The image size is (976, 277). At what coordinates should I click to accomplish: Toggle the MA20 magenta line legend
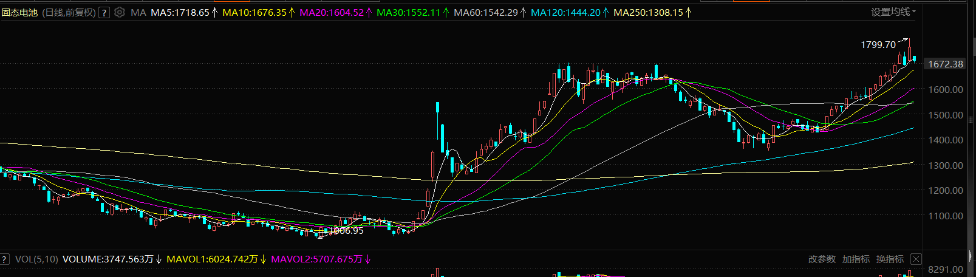click(x=331, y=12)
